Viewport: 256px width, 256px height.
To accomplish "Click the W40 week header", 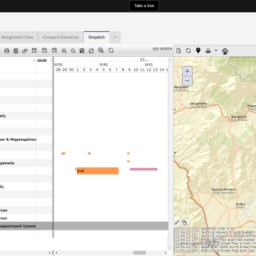I will click(x=104, y=65).
